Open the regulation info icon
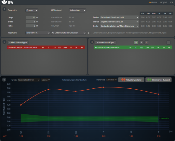Viewport: 175px width, 141px height. 89,33
